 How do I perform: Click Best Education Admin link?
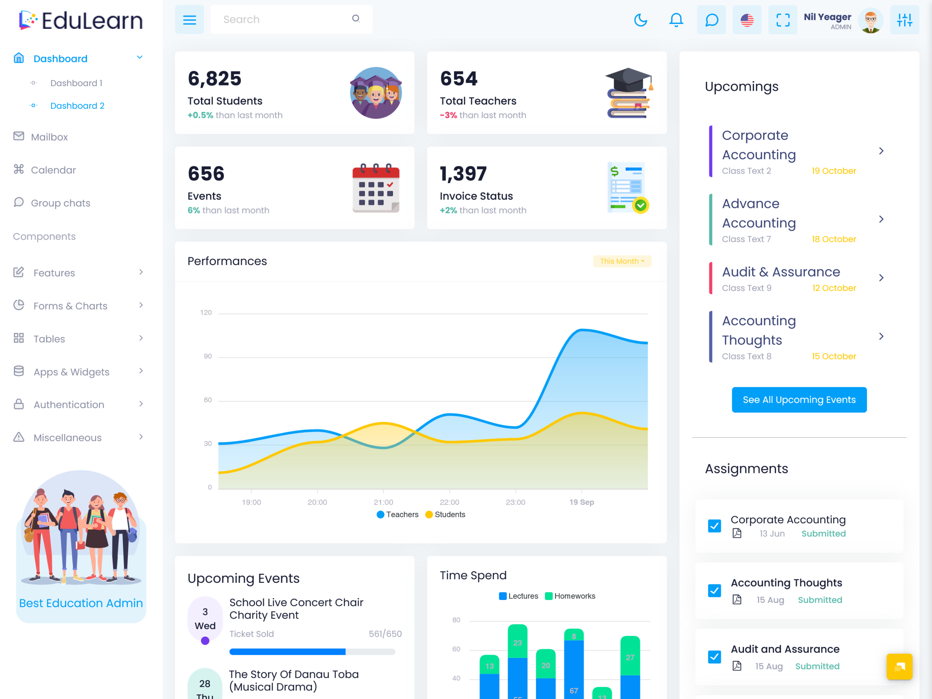(x=81, y=603)
